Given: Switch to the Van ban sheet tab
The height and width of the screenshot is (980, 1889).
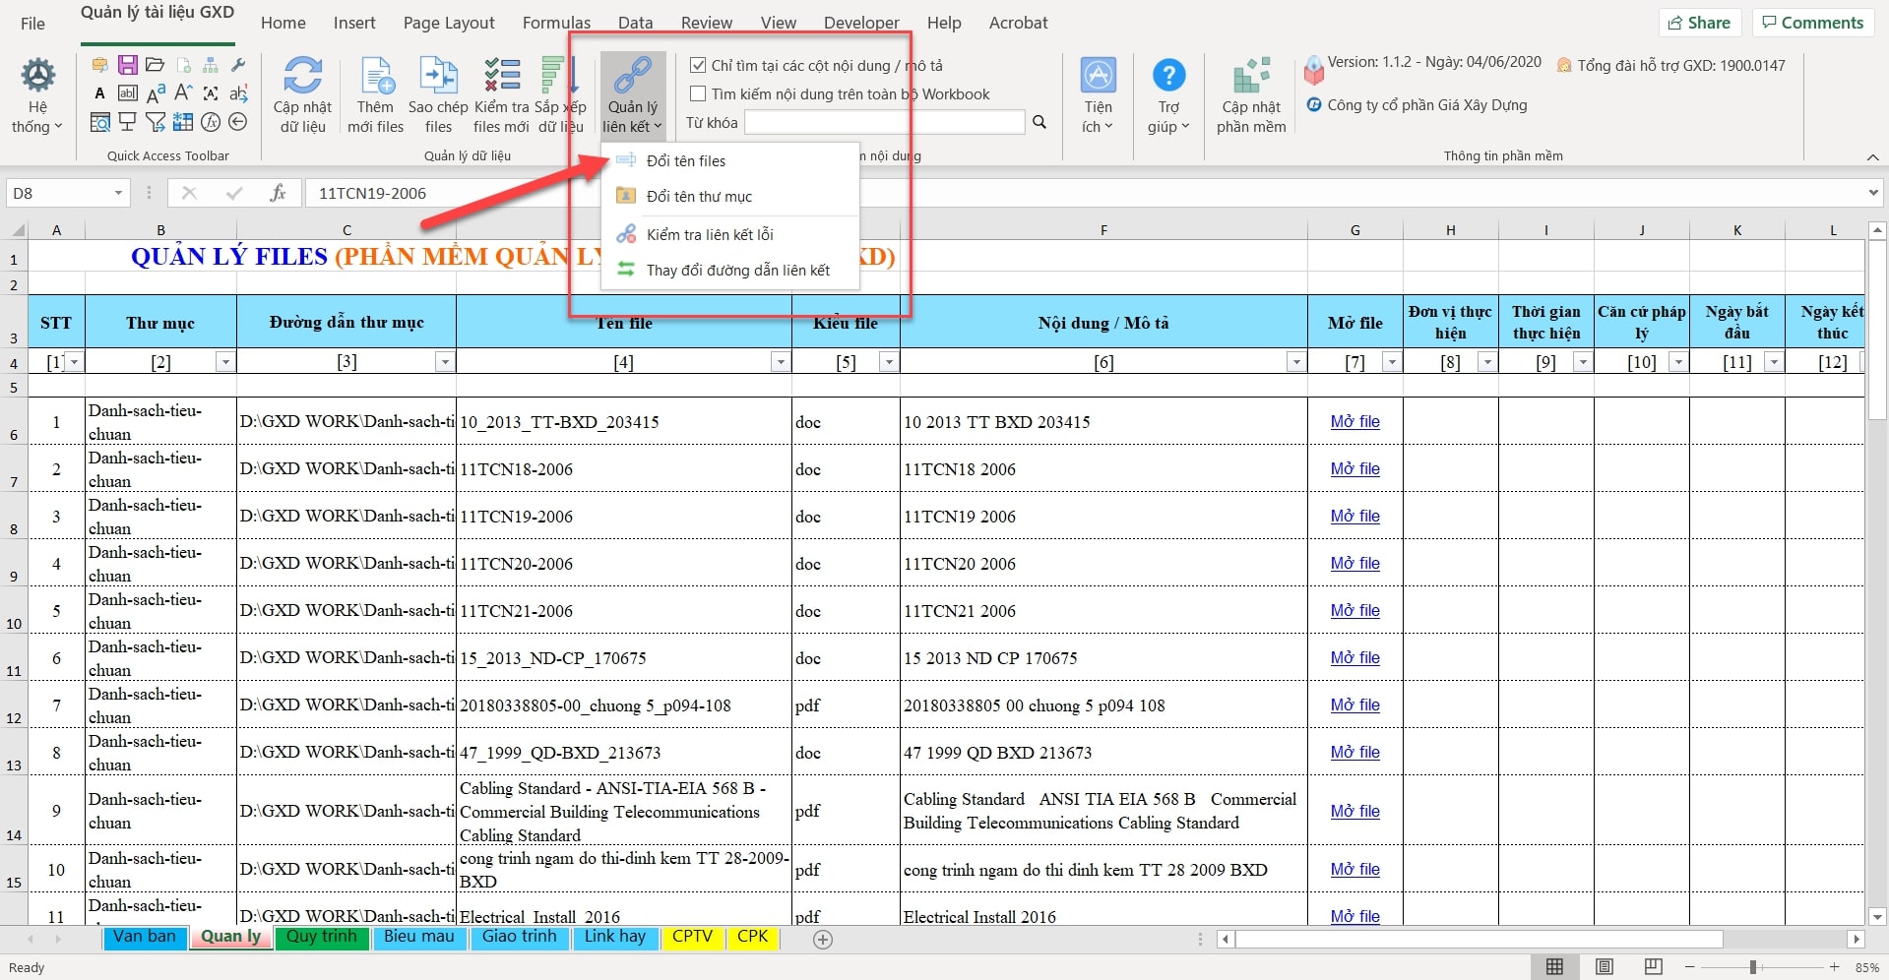Looking at the screenshot, I should 144,937.
